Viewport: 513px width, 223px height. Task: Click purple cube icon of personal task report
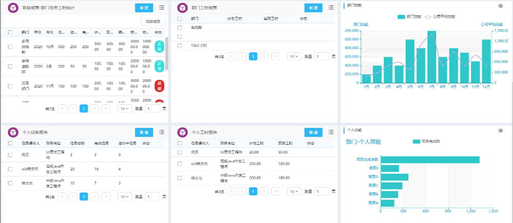click(13, 132)
